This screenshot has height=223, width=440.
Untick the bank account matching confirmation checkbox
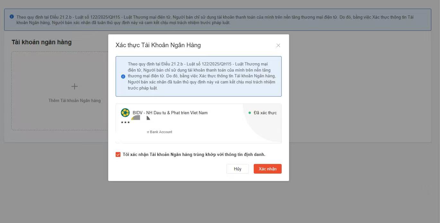coord(118,154)
